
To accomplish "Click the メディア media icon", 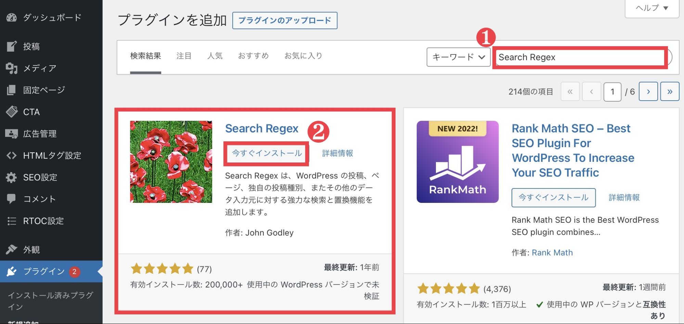I will [x=11, y=68].
